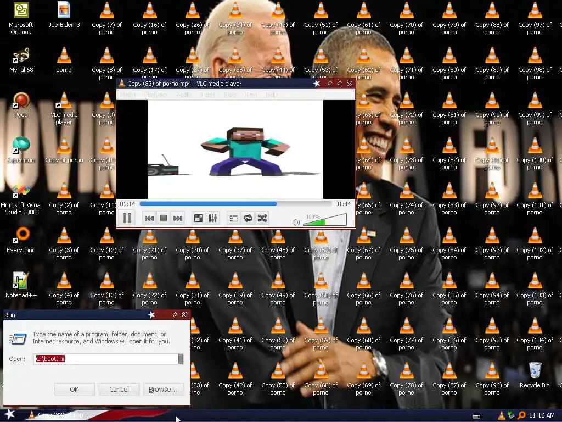Image resolution: width=562 pixels, height=422 pixels.
Task: Select the Everything desktop shortcut
Action: tap(21, 241)
